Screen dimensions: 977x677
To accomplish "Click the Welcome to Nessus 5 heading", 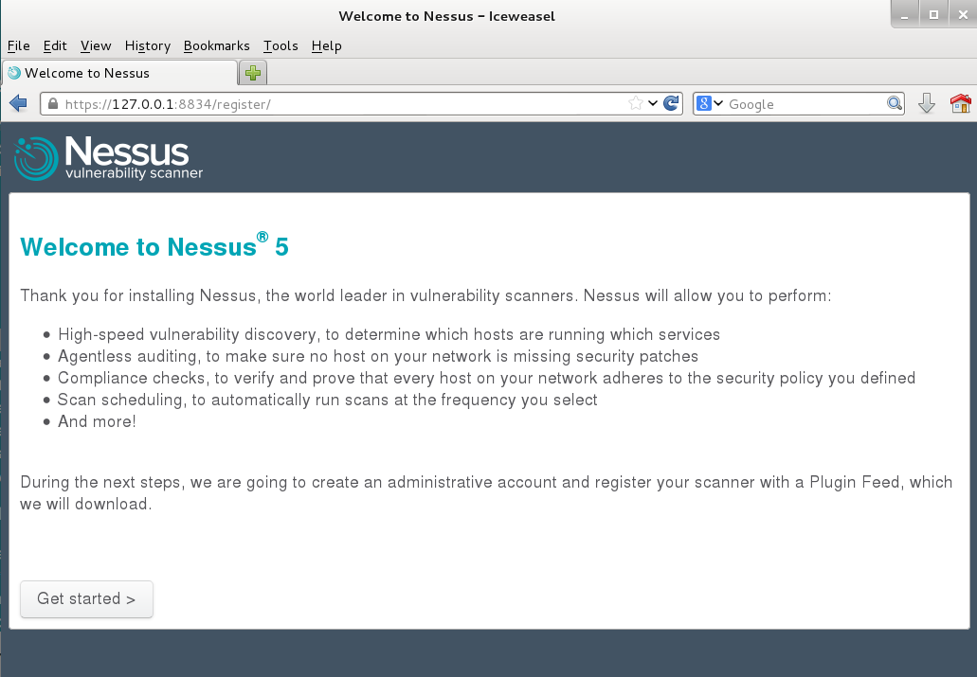I will click(x=154, y=245).
